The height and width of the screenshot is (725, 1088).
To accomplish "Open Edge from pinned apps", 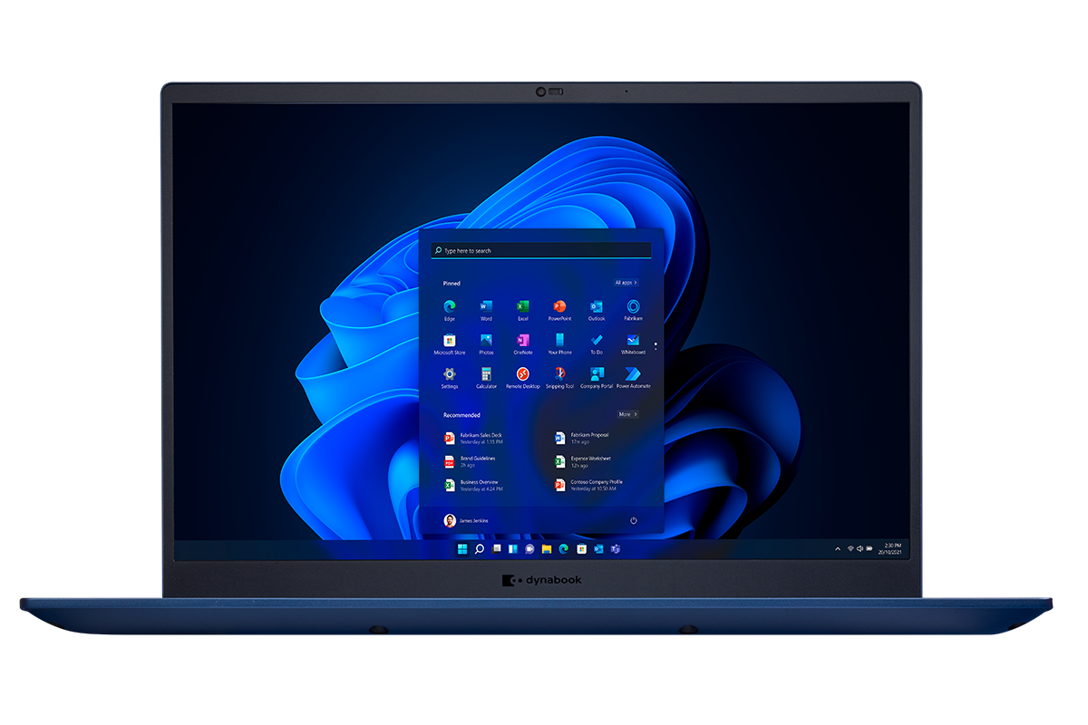I will tap(450, 307).
